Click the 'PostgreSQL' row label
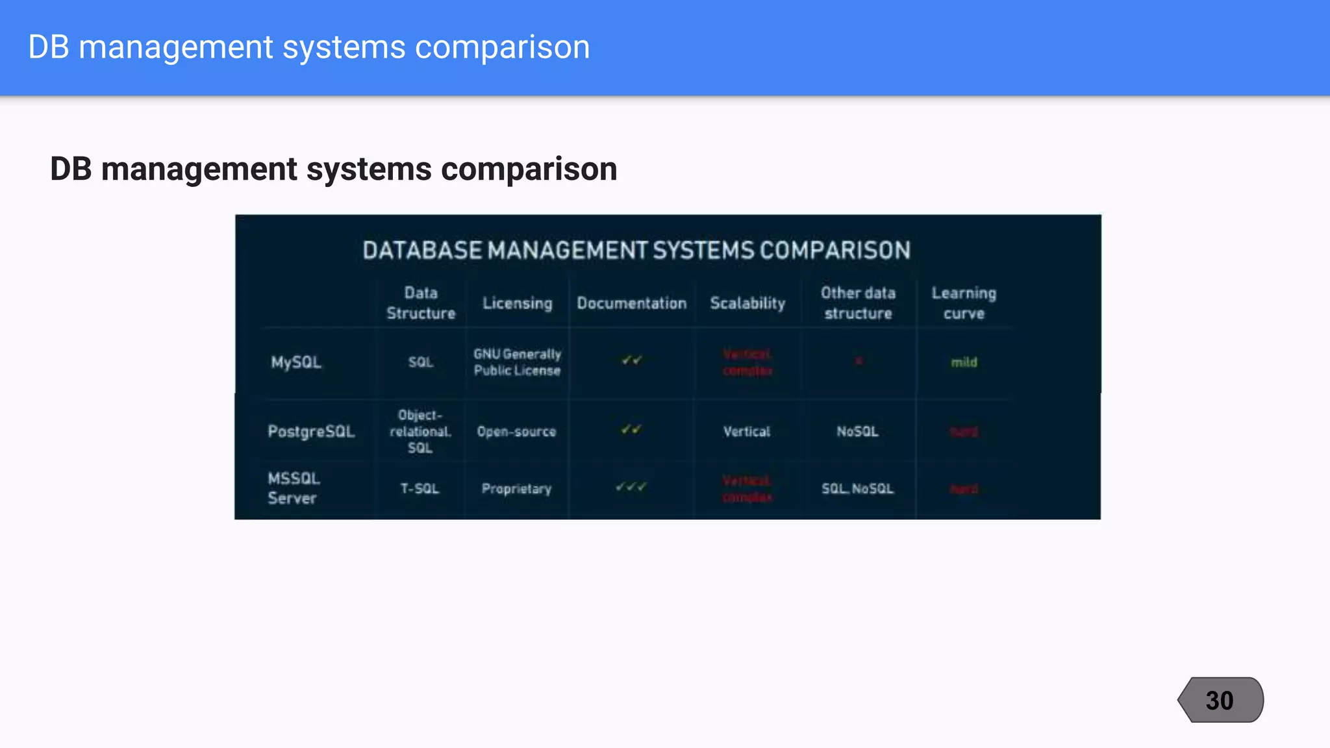Image resolution: width=1330 pixels, height=748 pixels. (311, 432)
